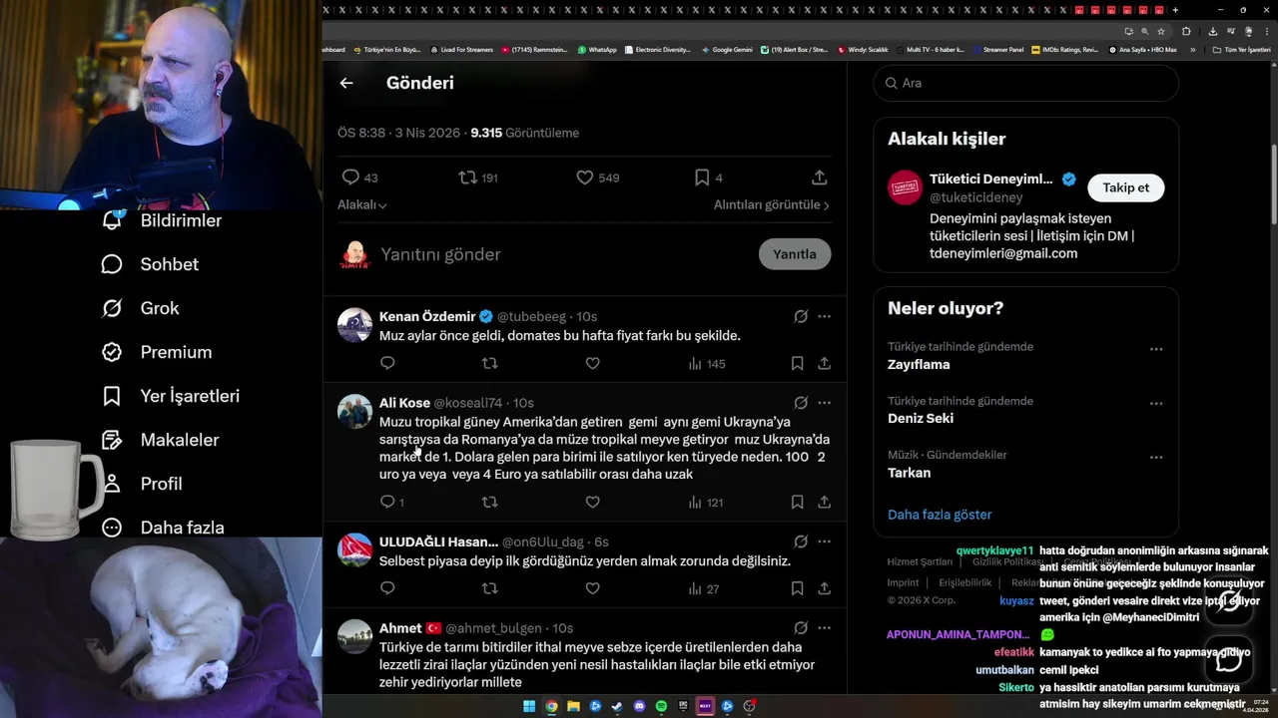The width and height of the screenshot is (1278, 718).
Task: Bookmark Ali Kose's comment
Action: [797, 503]
